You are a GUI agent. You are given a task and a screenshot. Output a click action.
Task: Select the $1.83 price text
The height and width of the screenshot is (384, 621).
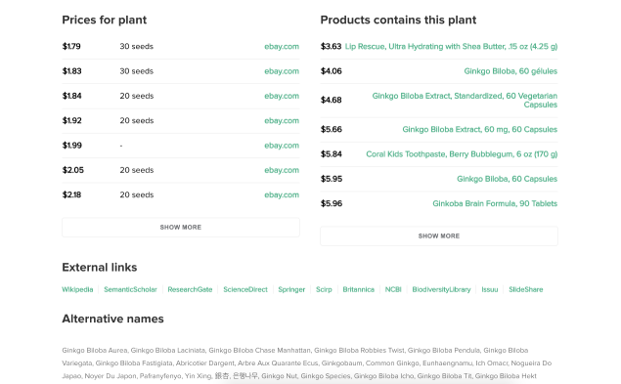pyautogui.click(x=71, y=71)
